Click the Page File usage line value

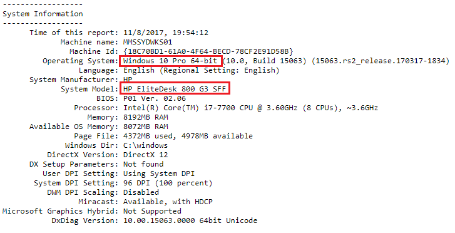pos(188,136)
